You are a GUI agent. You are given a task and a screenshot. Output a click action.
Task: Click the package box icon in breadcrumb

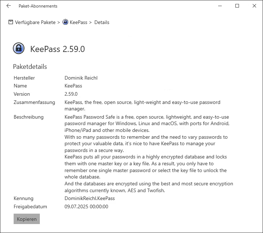click(11, 22)
